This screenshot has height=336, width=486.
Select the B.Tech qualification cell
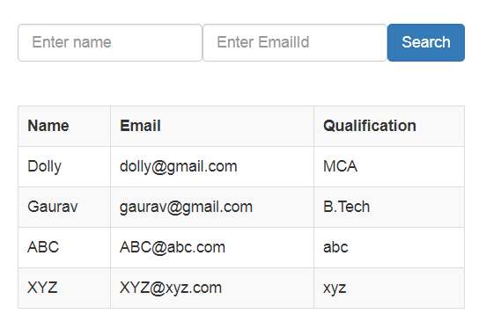389,208
